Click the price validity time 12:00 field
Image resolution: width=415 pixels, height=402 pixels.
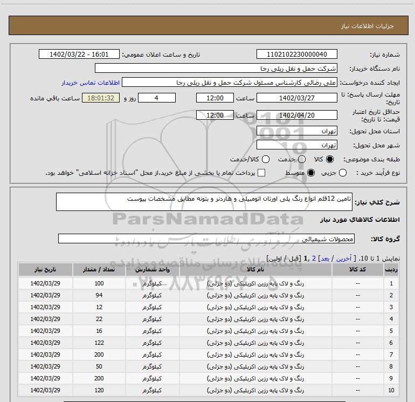tap(215, 115)
